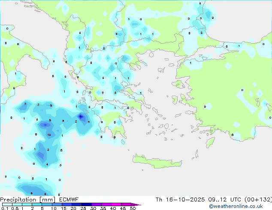
Task: Click the '25' legend scale label
Action: point(83,208)
